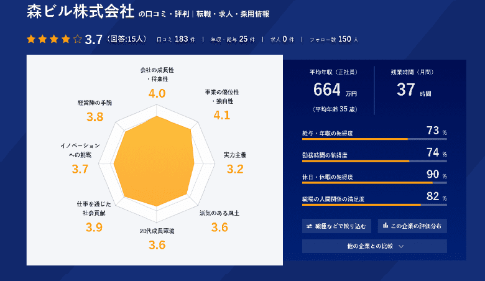
Task: Click イノベーションへの挑戦 score 3.7
Action: (x=80, y=169)
